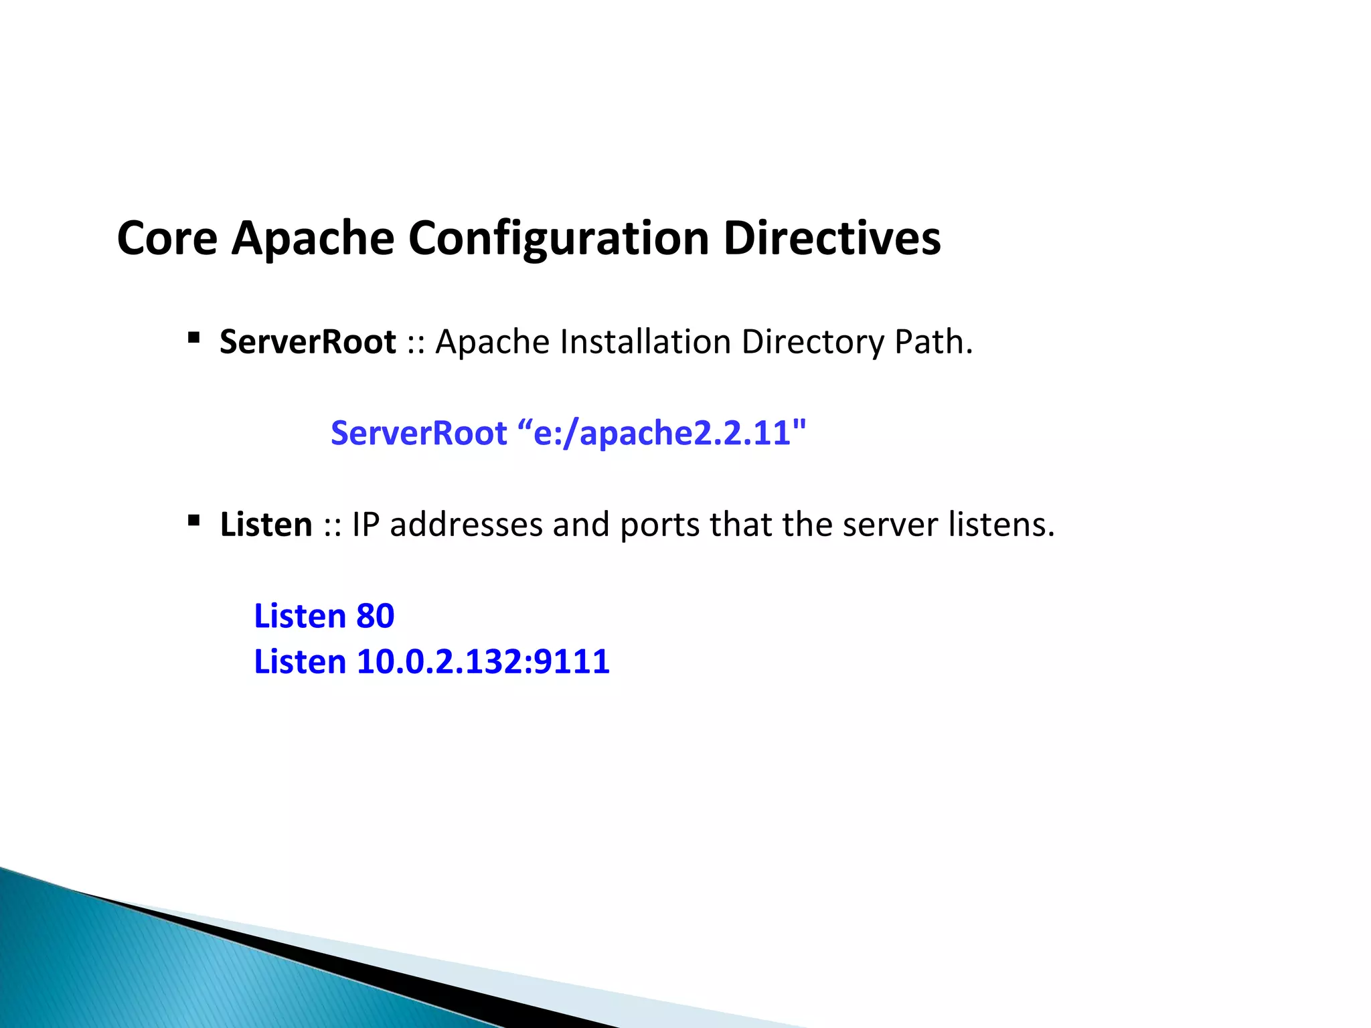Select the blue ServerRoot keyword in example
The height and width of the screenshot is (1028, 1371).
[x=419, y=433]
